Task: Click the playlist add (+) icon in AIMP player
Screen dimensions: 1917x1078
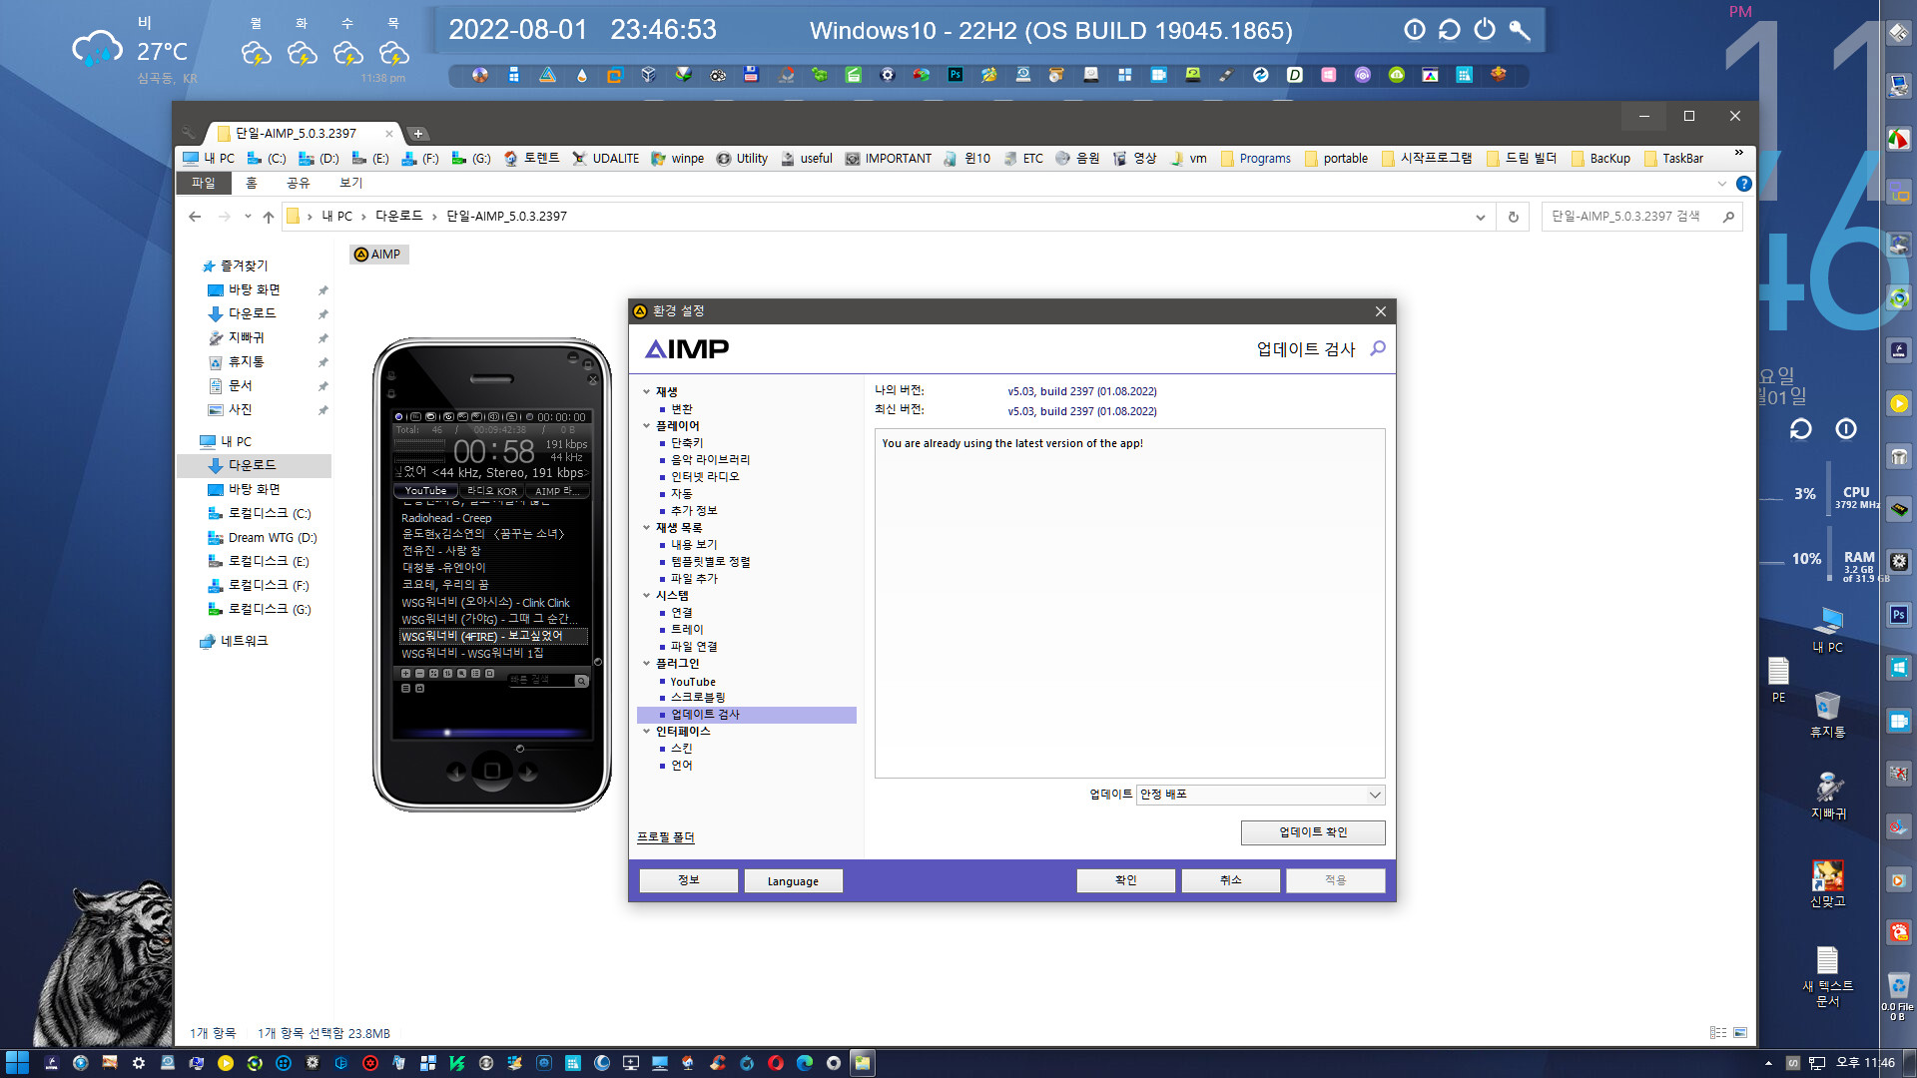Action: click(x=406, y=674)
